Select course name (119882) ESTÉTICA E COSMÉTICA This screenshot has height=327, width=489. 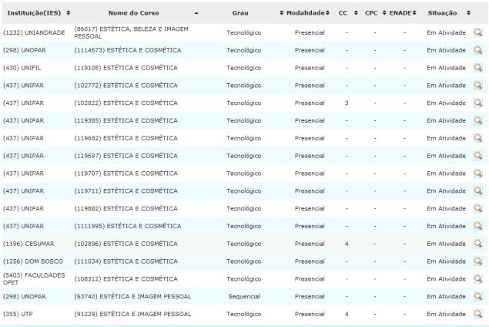coord(126,208)
